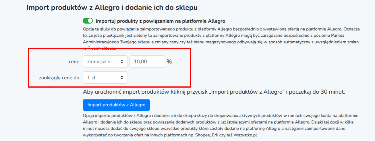
Task: Click the "zaokrąglij cenę do" label
Action: [59, 78]
